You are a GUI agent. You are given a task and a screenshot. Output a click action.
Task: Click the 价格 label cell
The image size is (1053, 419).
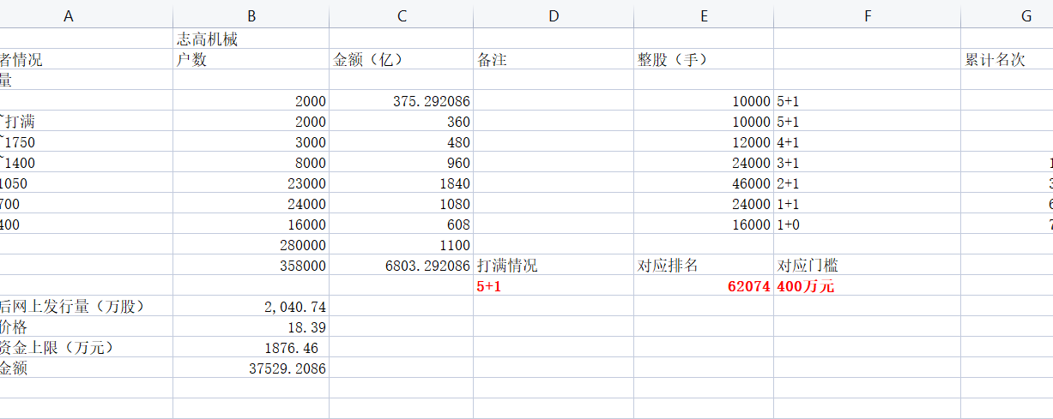86,326
